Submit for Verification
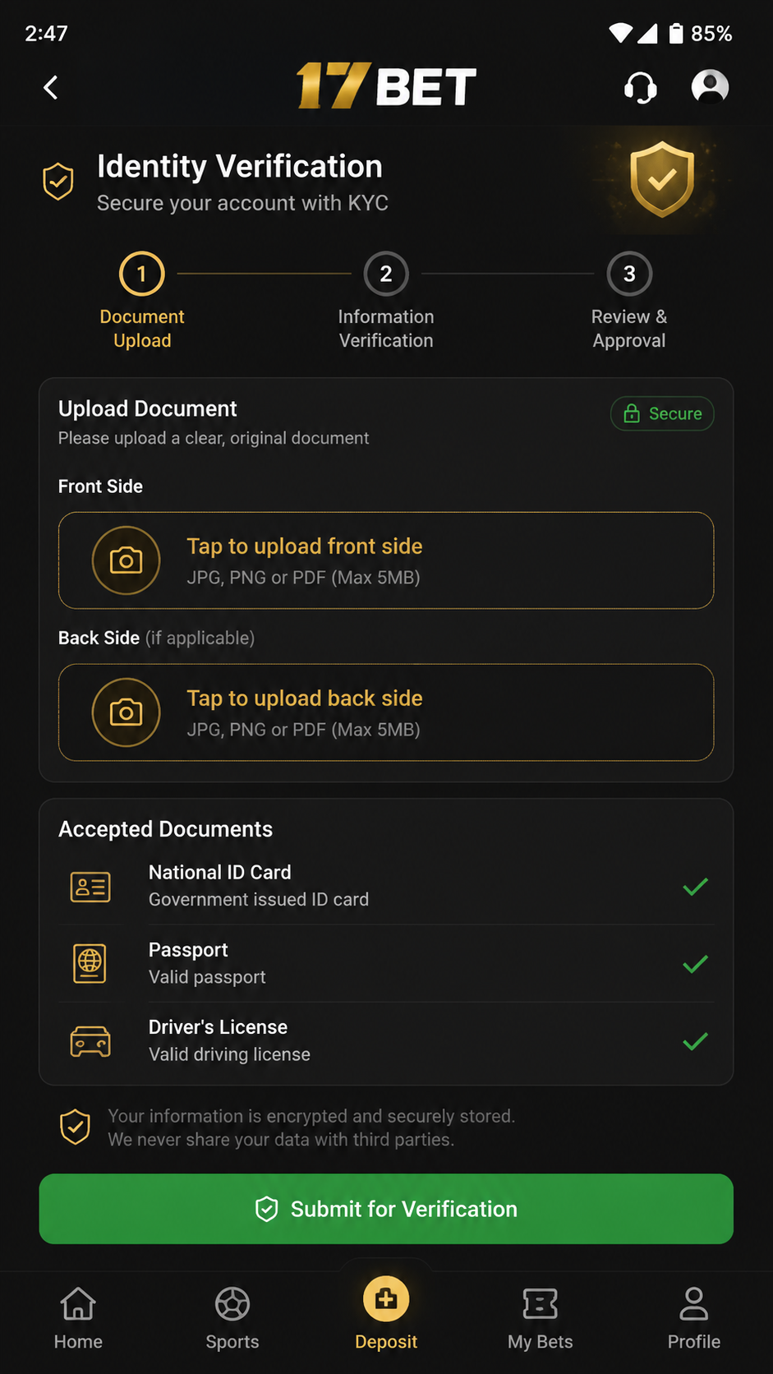This screenshot has width=773, height=1374. coord(386,1209)
